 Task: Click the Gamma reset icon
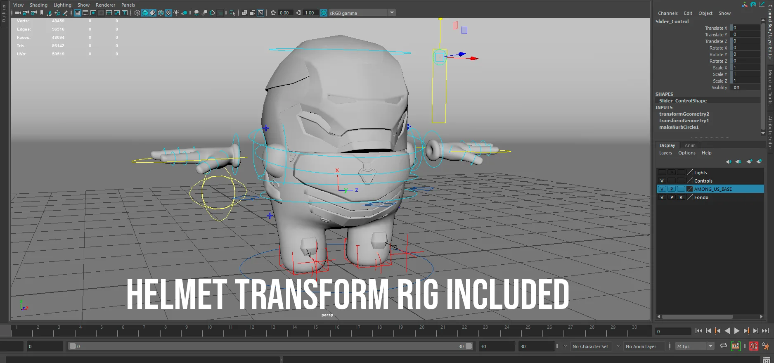pyautogui.click(x=298, y=13)
